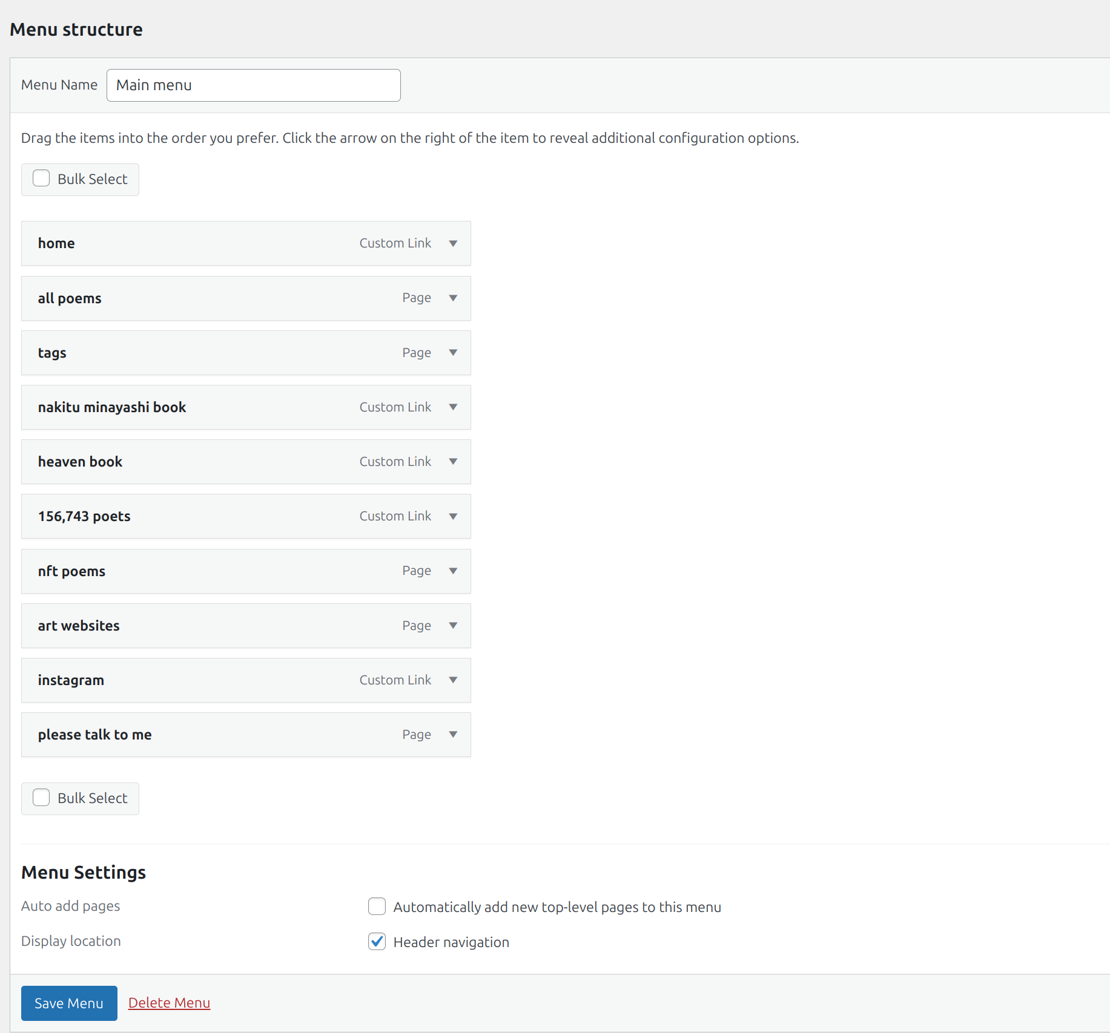
Task: Enable automatically add new top-level pages
Action: (377, 907)
